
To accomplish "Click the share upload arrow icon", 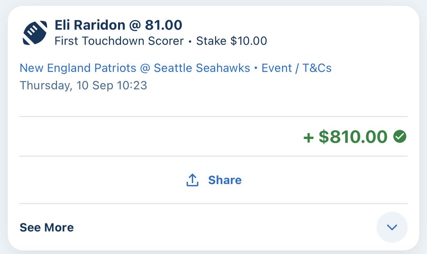I will pos(192,180).
